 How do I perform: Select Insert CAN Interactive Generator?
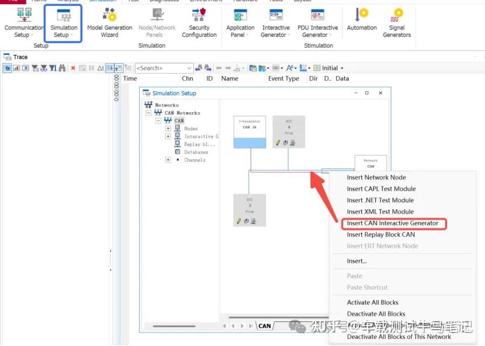pos(393,223)
